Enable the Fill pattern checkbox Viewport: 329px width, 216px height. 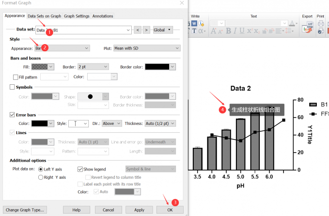click(x=16, y=77)
